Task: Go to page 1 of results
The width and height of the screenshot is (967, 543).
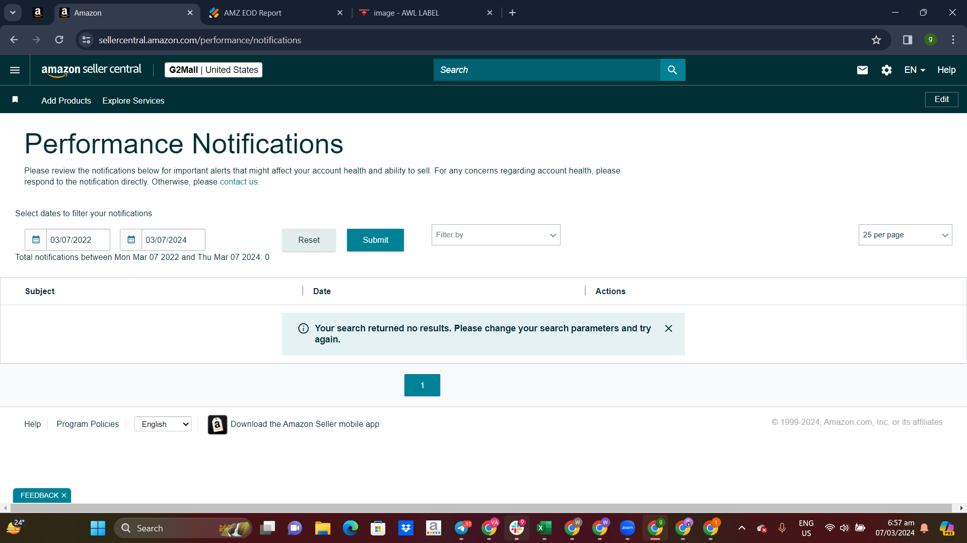Action: pos(422,385)
